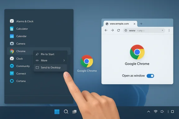179x119 pixels.
Task: Go forward in Chrome window
Action: click(x=112, y=30)
